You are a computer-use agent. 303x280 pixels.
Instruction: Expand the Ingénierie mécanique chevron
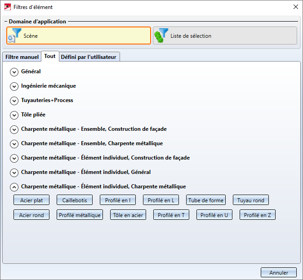coord(14,86)
